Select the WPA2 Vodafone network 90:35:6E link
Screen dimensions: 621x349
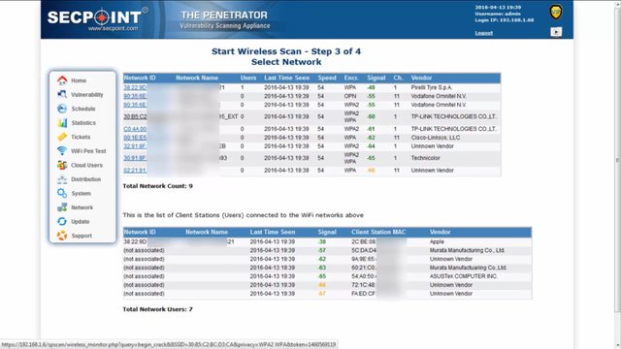click(x=135, y=105)
